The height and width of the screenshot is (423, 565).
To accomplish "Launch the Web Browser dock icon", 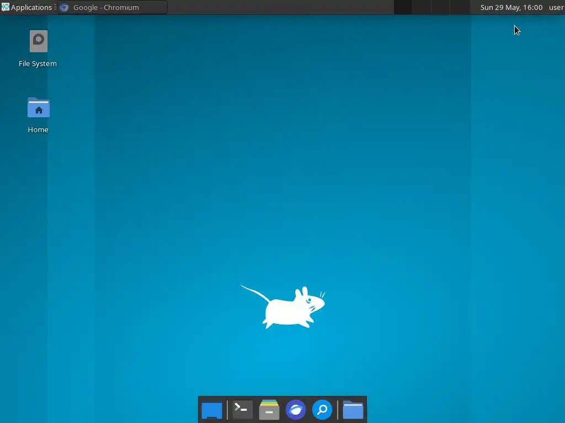I will tap(296, 410).
